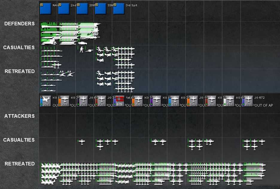The width and height of the screenshot is (280, 189).
Task: Click the DEFENDERS row label
Action: coord(19,24)
